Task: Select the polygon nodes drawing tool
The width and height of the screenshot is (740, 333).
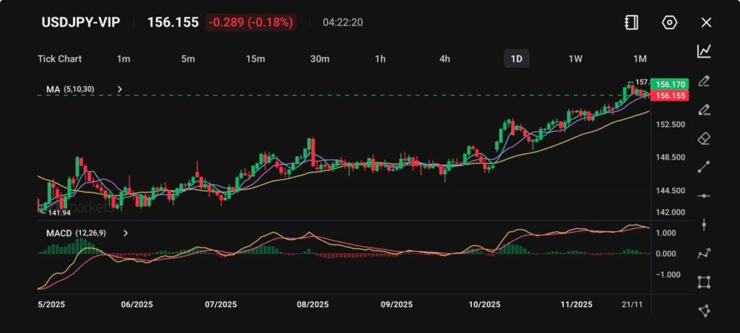Action: point(704,311)
